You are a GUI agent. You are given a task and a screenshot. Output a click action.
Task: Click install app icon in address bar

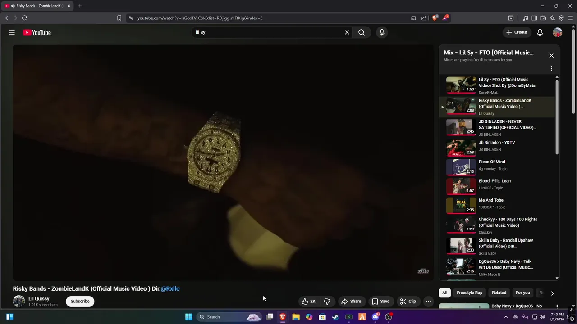(x=413, y=18)
